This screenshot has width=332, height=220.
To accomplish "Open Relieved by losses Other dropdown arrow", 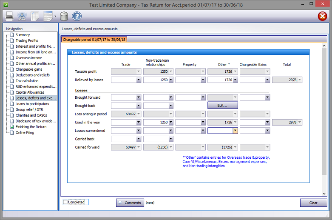I will coord(235,80).
